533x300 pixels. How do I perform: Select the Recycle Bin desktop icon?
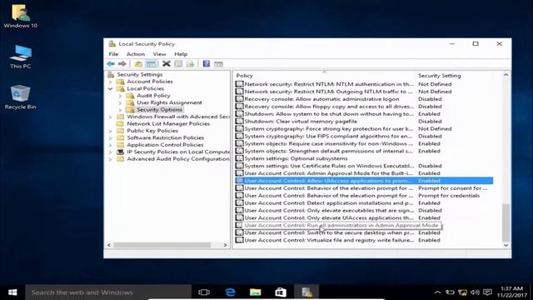pyautogui.click(x=20, y=97)
